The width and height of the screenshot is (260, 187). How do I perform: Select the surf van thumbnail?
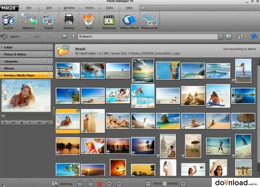68,70
